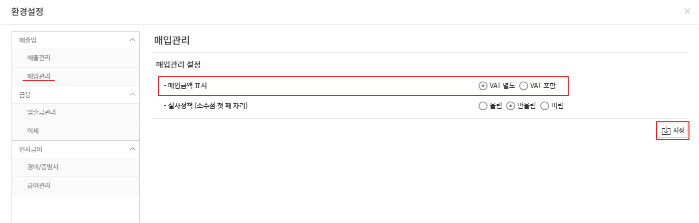Select the VAT 포함 radio button
This screenshot has width=699, height=223.
[524, 86]
